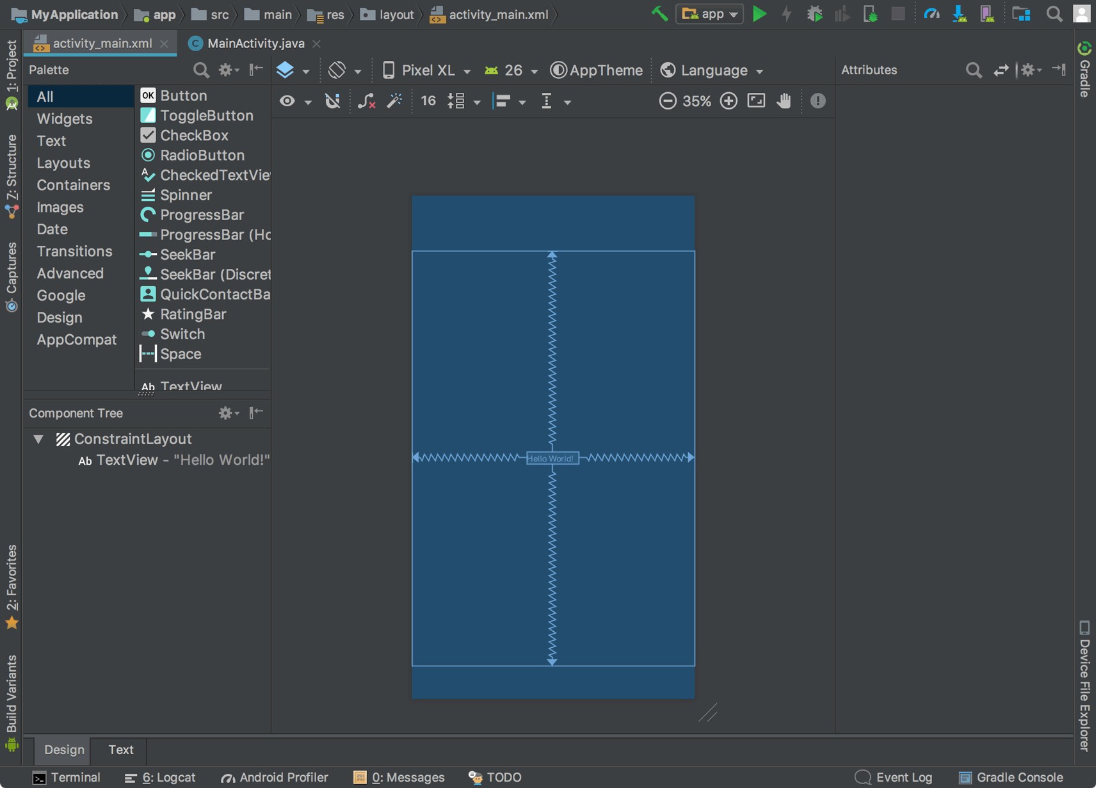Toggle constraint visibility with the eye icon

pos(288,101)
